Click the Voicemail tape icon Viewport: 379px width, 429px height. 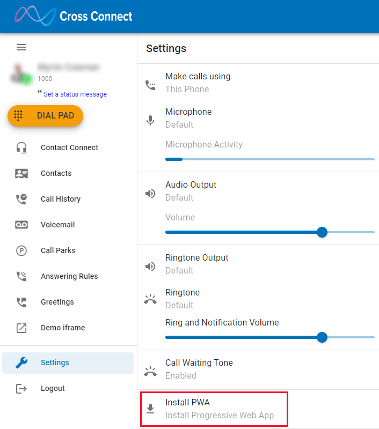(x=21, y=225)
